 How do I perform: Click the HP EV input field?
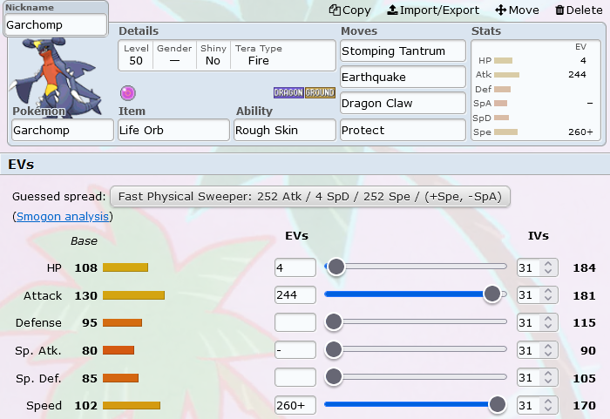[x=295, y=267]
